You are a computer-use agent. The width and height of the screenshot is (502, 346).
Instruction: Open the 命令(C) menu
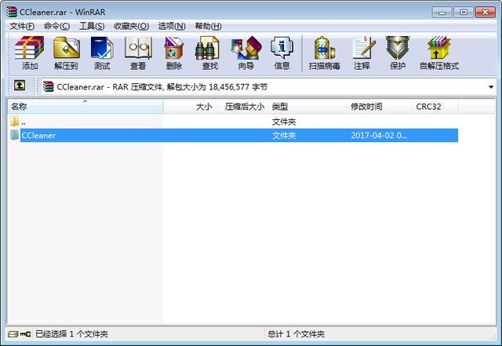(x=56, y=26)
